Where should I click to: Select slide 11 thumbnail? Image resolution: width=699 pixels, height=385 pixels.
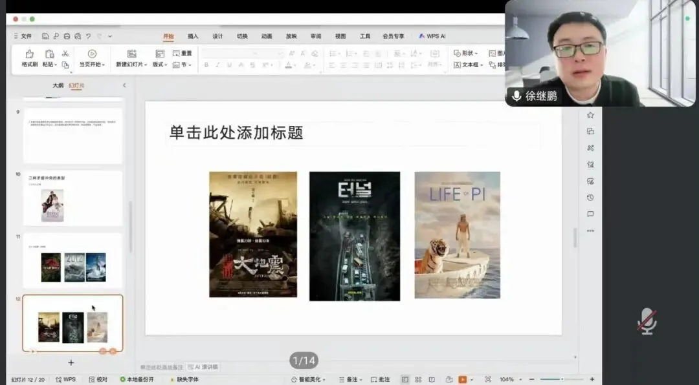tap(72, 261)
